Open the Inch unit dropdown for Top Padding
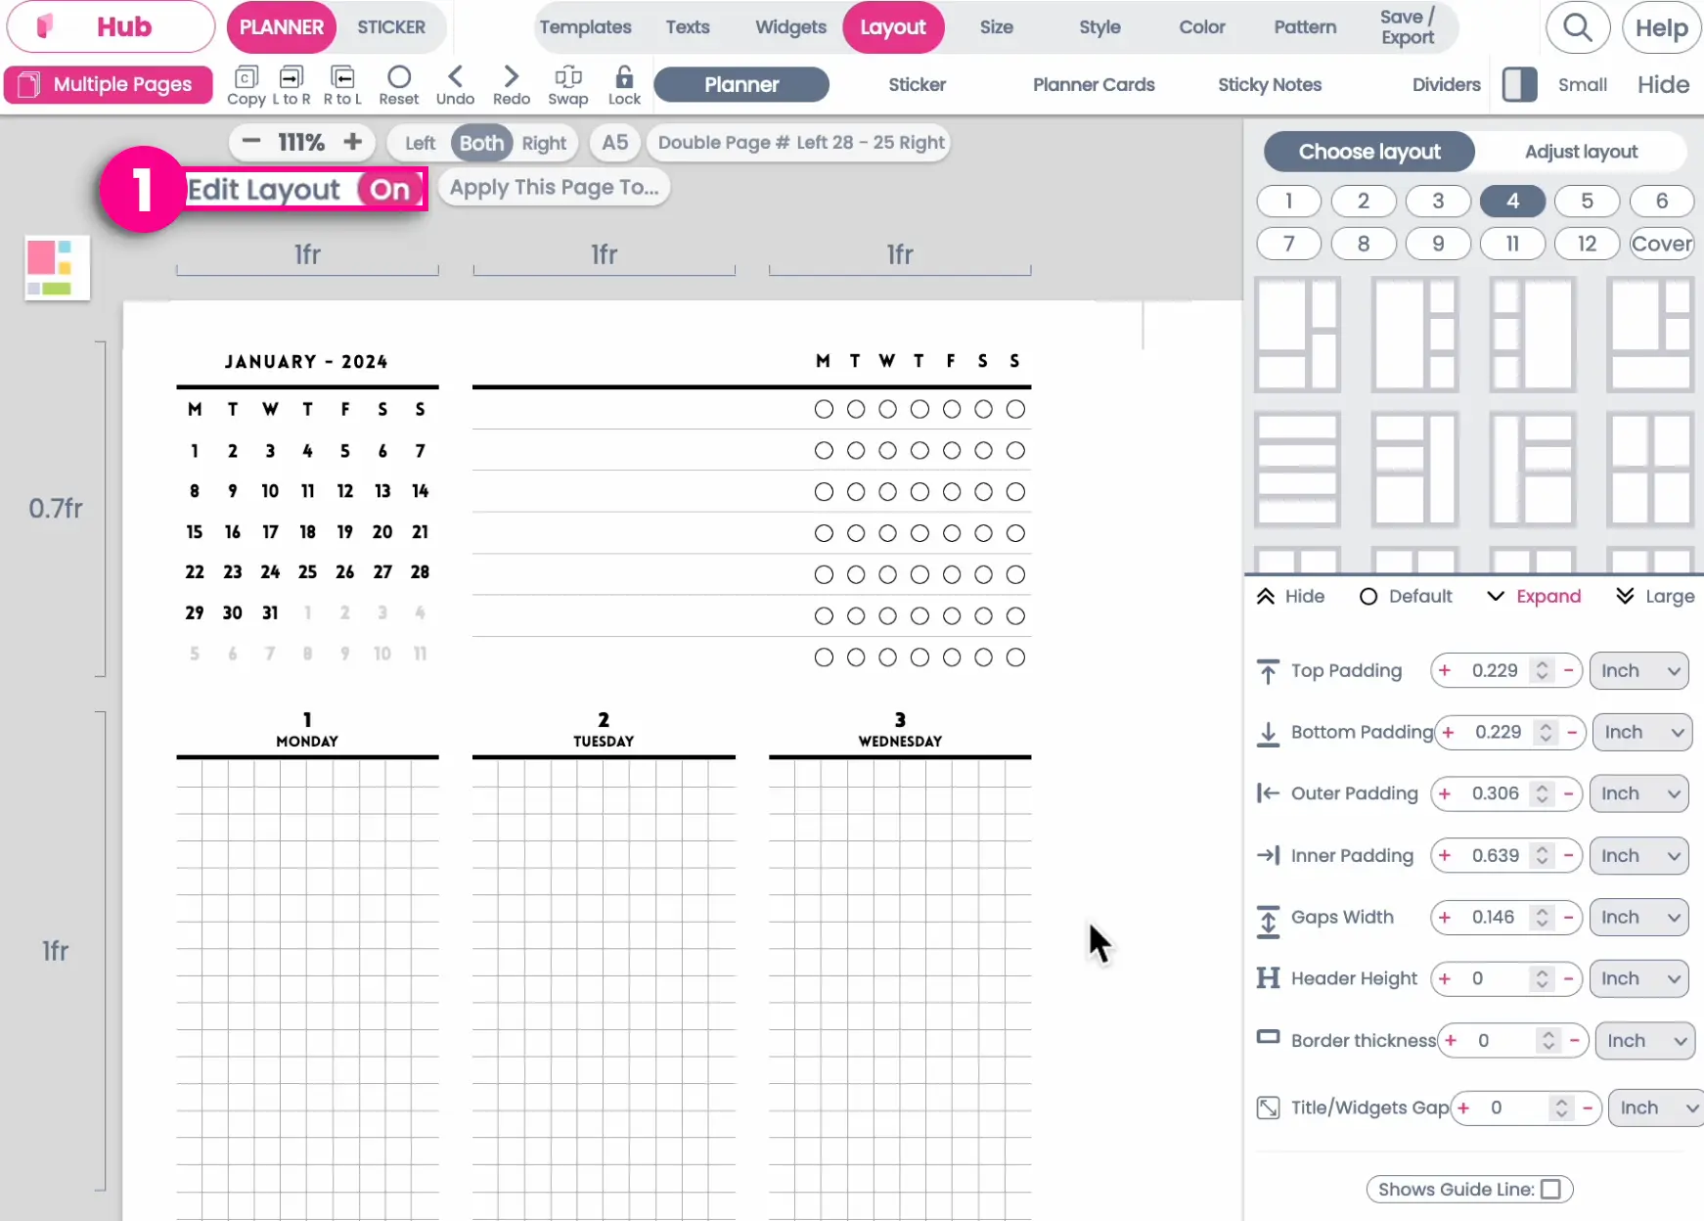1704x1221 pixels. point(1638,670)
